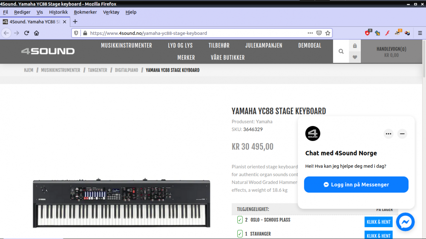
Task: Click the price KR 30 495,00
Action: [252, 147]
